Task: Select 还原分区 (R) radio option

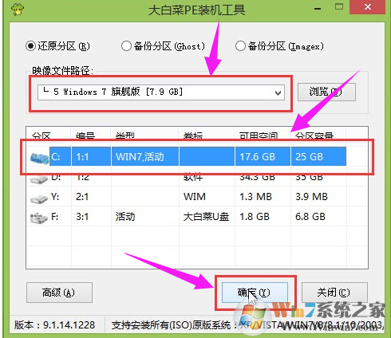Action: click(57, 46)
